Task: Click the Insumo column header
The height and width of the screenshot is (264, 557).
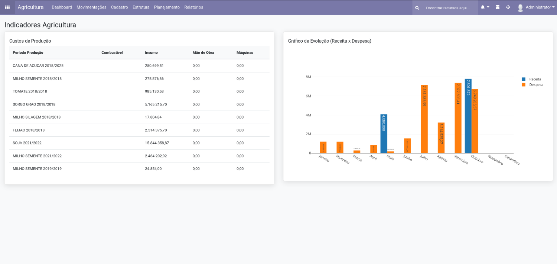Action: pyautogui.click(x=151, y=53)
